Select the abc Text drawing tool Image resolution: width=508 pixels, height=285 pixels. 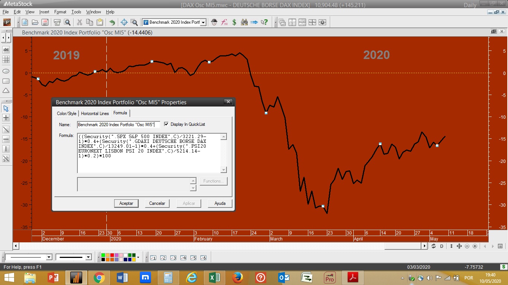[6, 50]
